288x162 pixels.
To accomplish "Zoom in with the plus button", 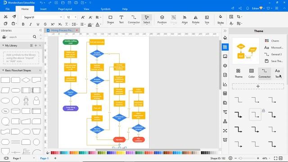I will [258, 158].
